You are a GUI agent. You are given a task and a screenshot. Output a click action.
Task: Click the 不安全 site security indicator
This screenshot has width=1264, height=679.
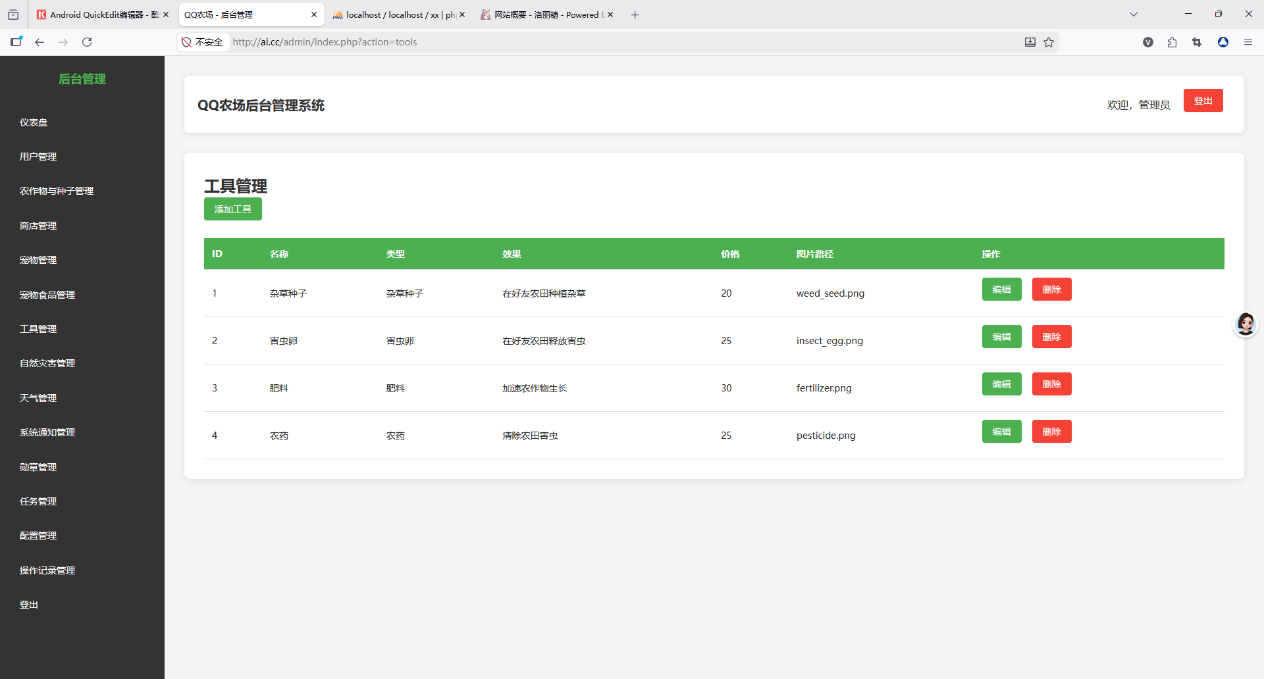click(203, 42)
